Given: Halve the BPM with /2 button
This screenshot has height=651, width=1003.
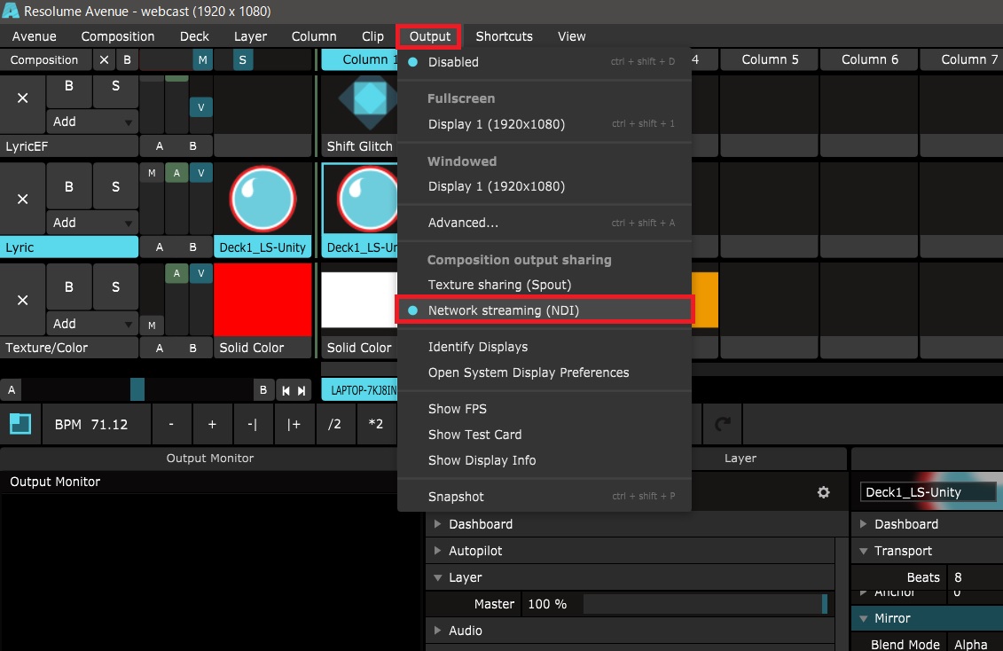Looking at the screenshot, I should 334,424.
